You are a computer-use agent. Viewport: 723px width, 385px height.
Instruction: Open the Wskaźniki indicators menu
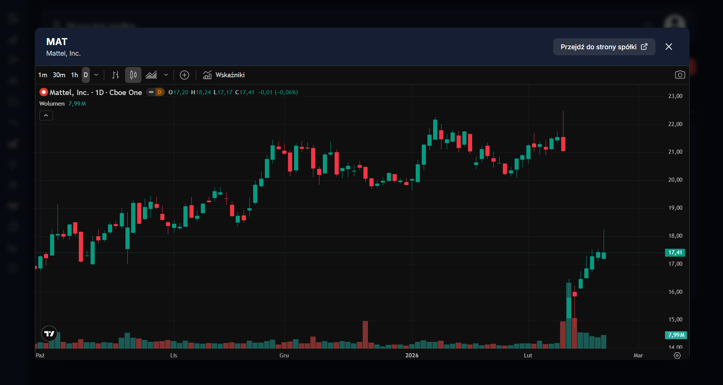(224, 75)
